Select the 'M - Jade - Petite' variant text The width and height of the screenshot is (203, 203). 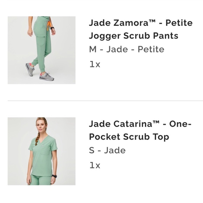tap(127, 49)
